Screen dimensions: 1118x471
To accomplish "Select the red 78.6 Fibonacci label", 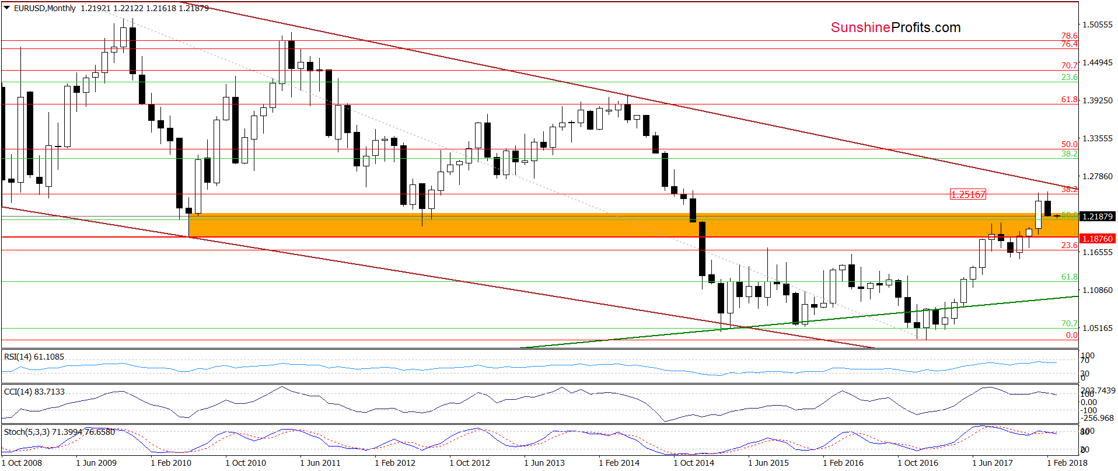I will (x=1069, y=36).
